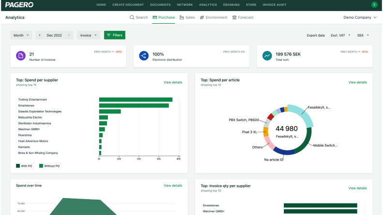Viewport: 383px width, 215px height.
Task: Go to previous month with left arrow
Action: click(x=40, y=35)
